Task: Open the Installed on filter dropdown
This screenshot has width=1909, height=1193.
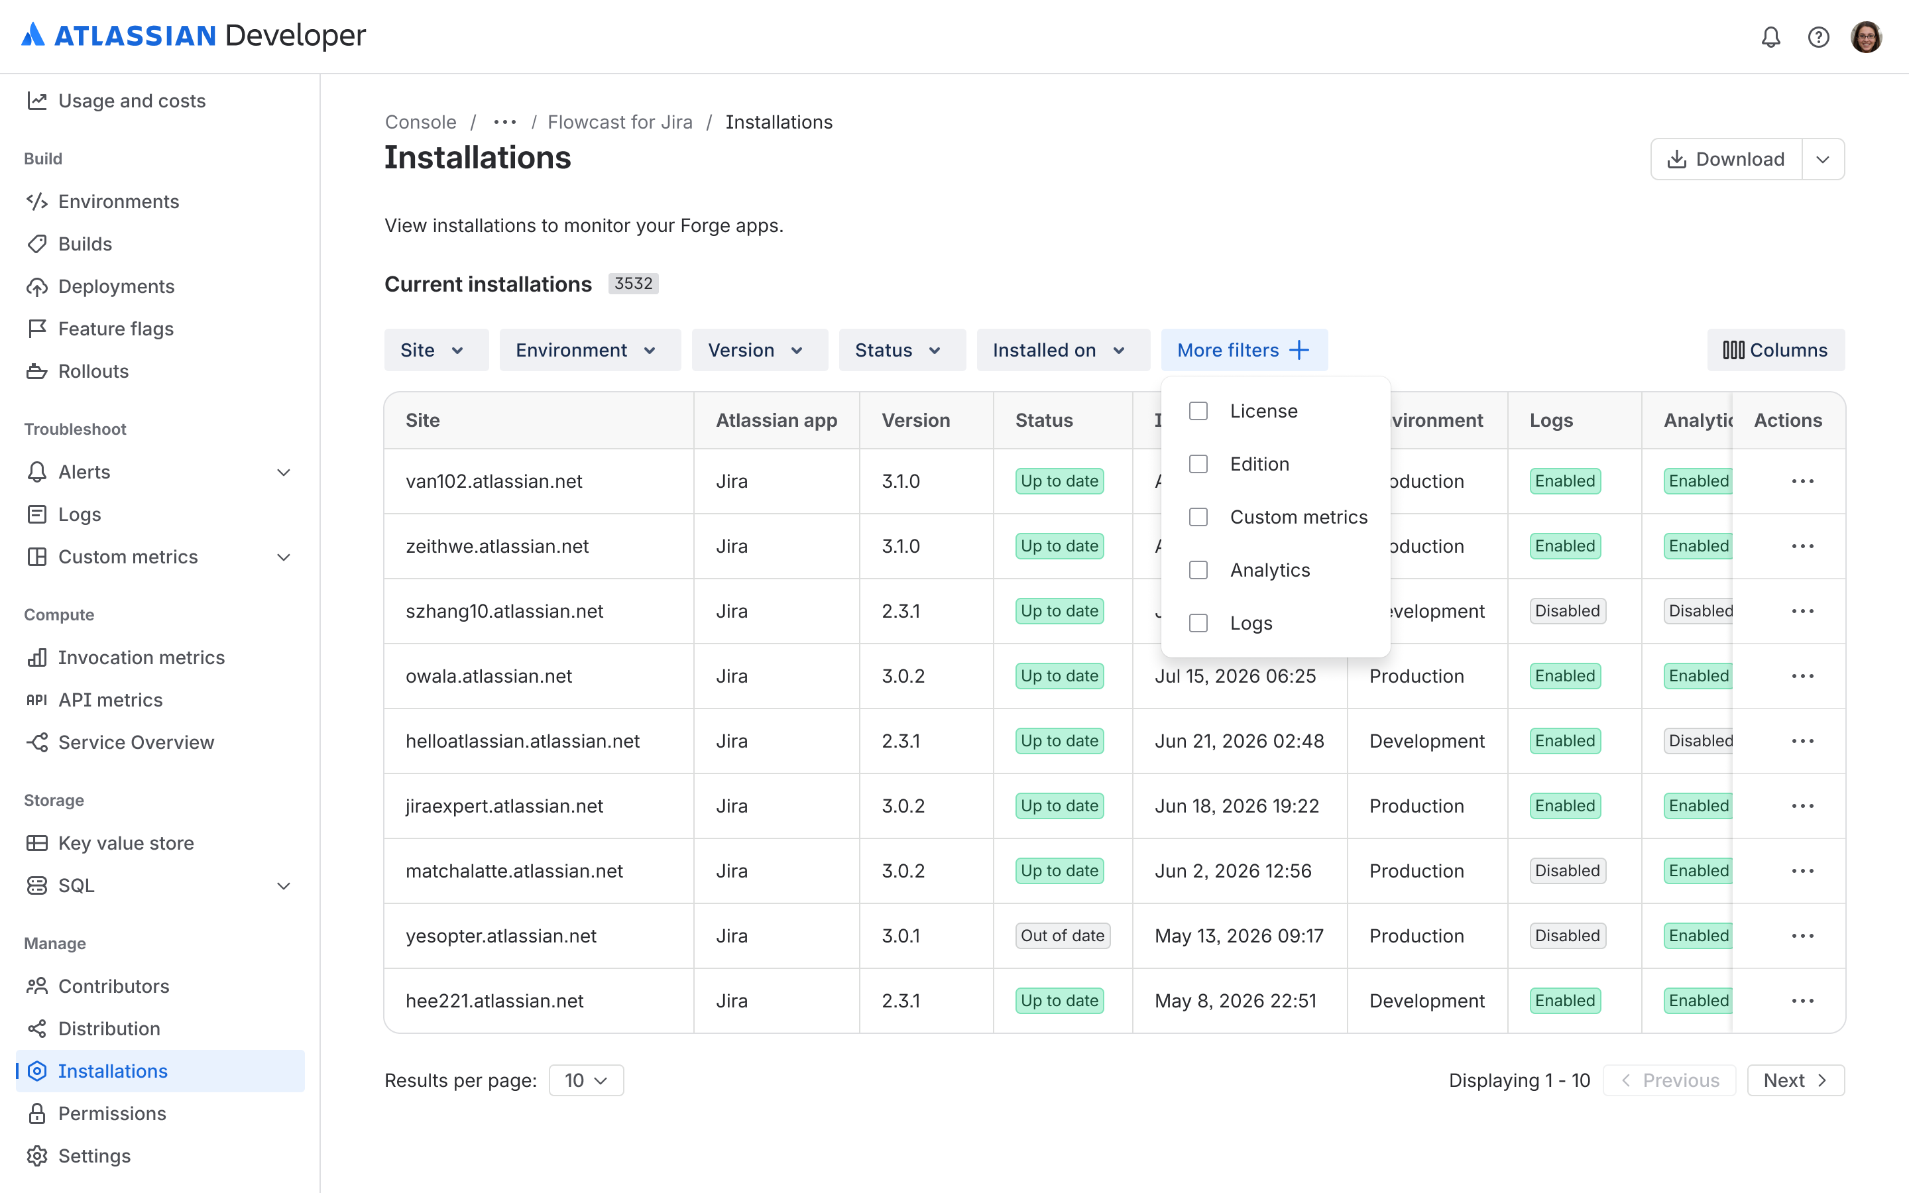Action: pos(1063,351)
